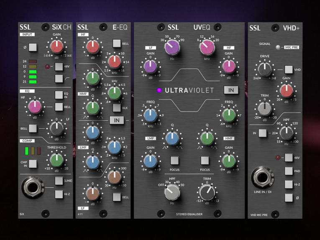The image size is (320, 240).
Task: Toggle HF BELL button on SiX CH
Action: 59,107
